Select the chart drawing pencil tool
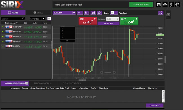183x110 pixels. point(99,13)
